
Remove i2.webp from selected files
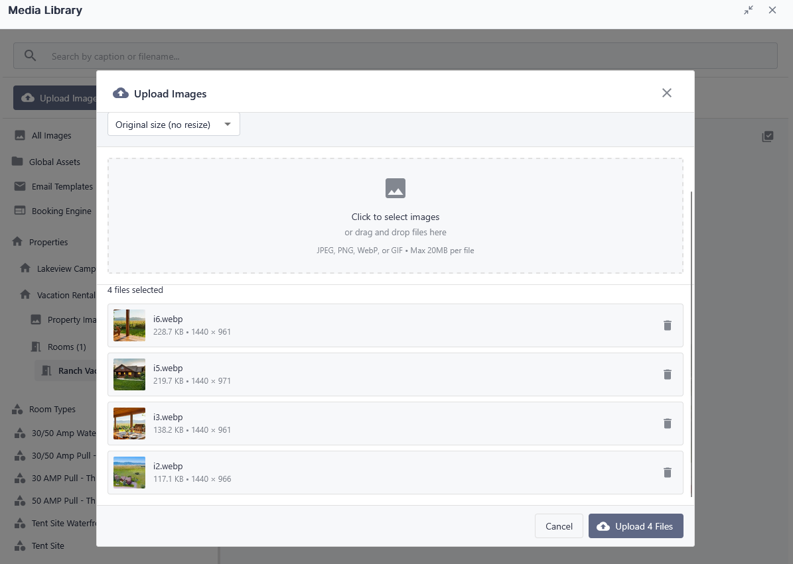pyautogui.click(x=668, y=473)
